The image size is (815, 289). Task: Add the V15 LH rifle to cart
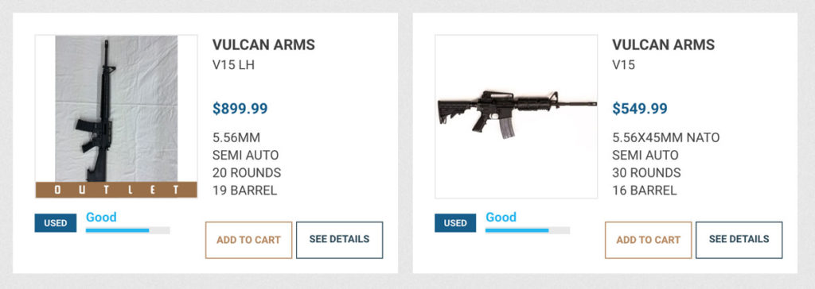[248, 240]
